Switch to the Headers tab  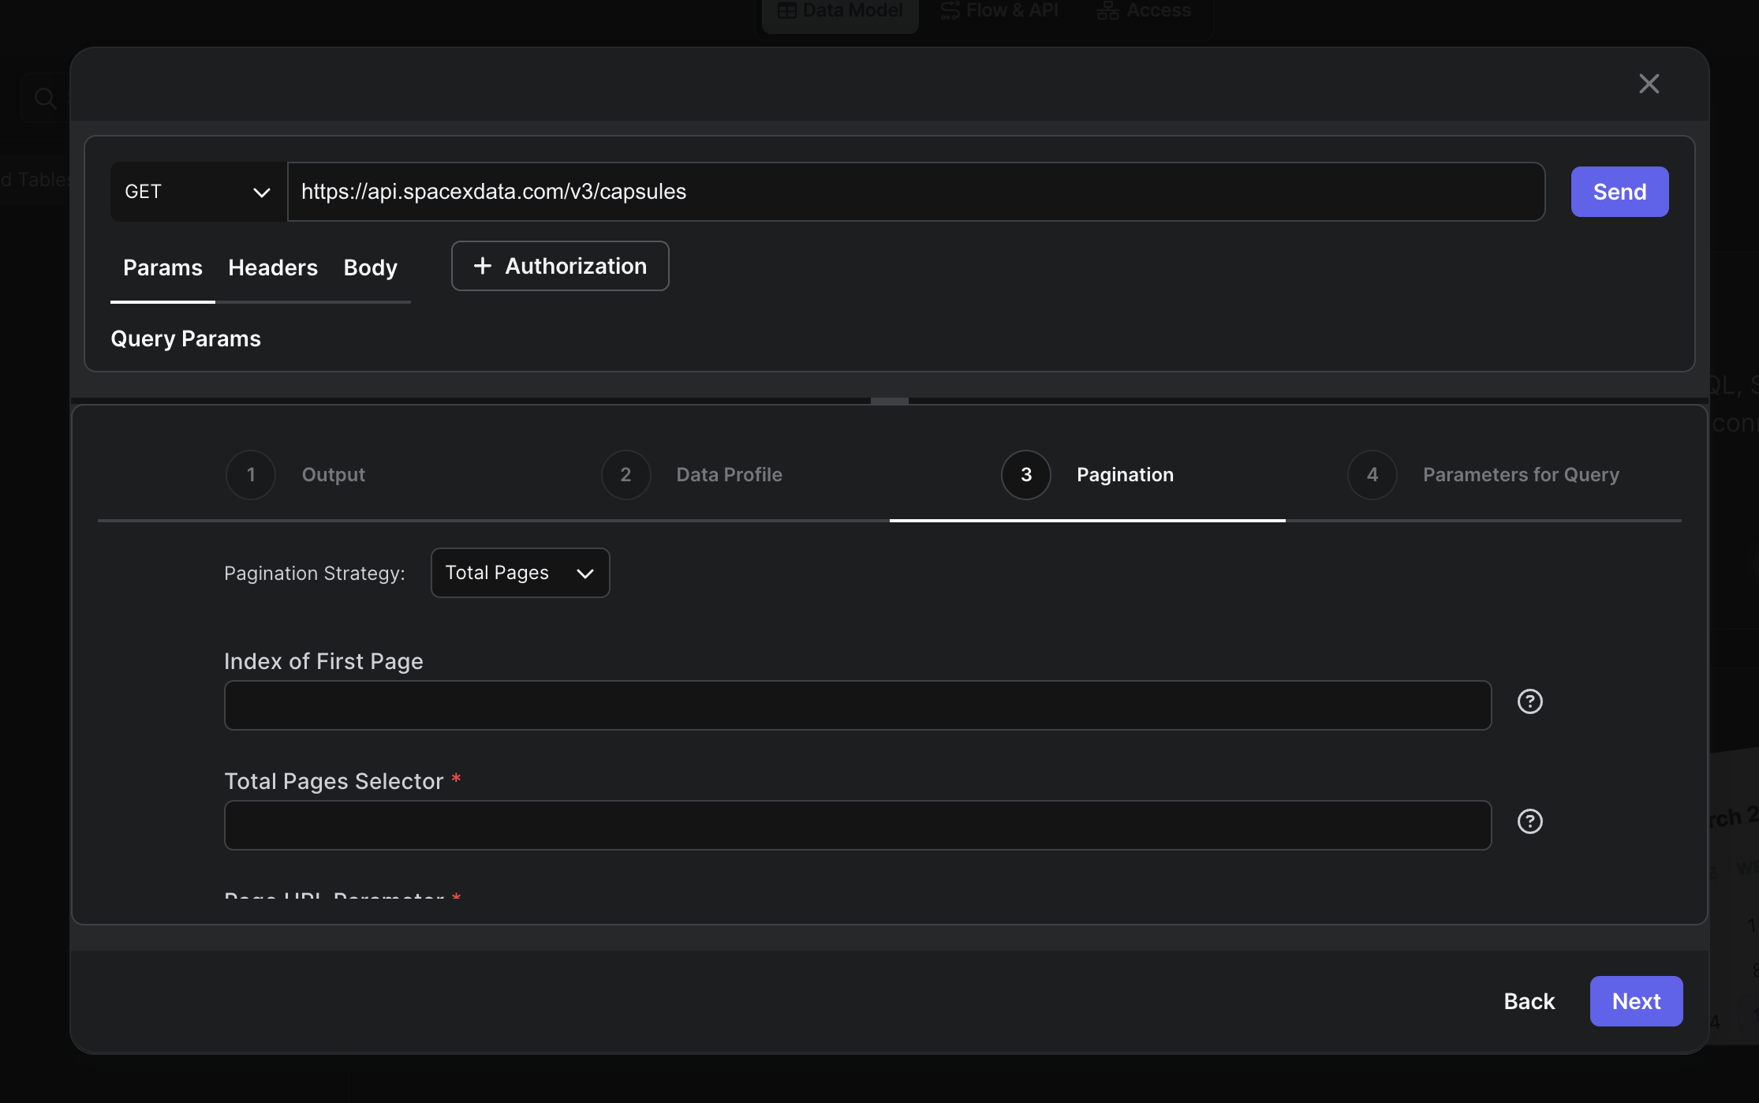273,267
